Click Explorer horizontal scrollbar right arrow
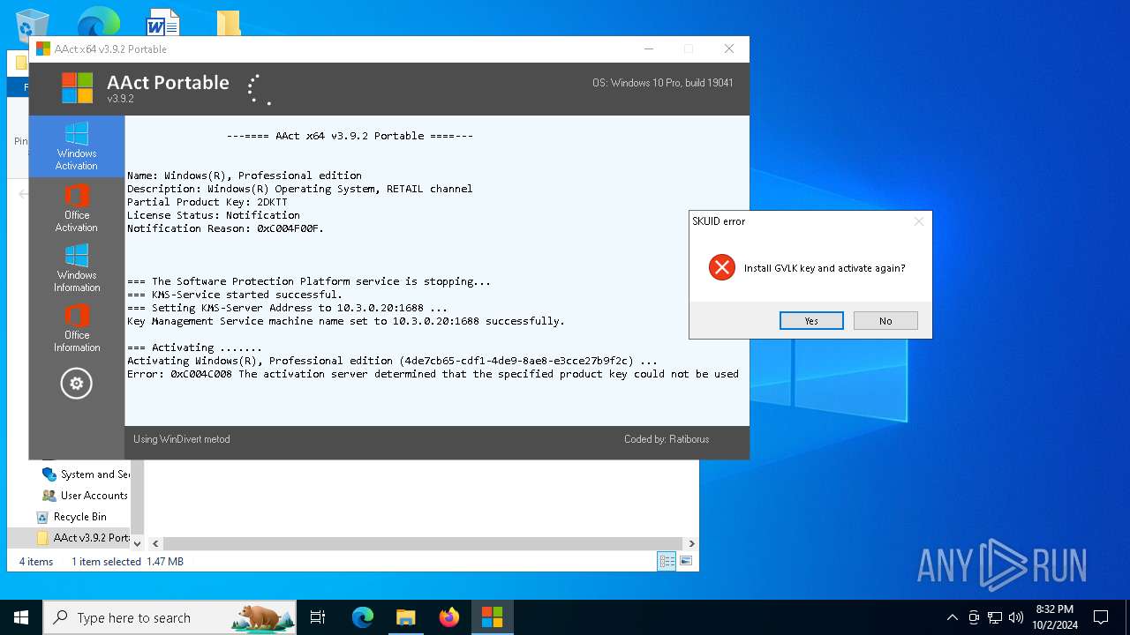1130x635 pixels. point(691,544)
